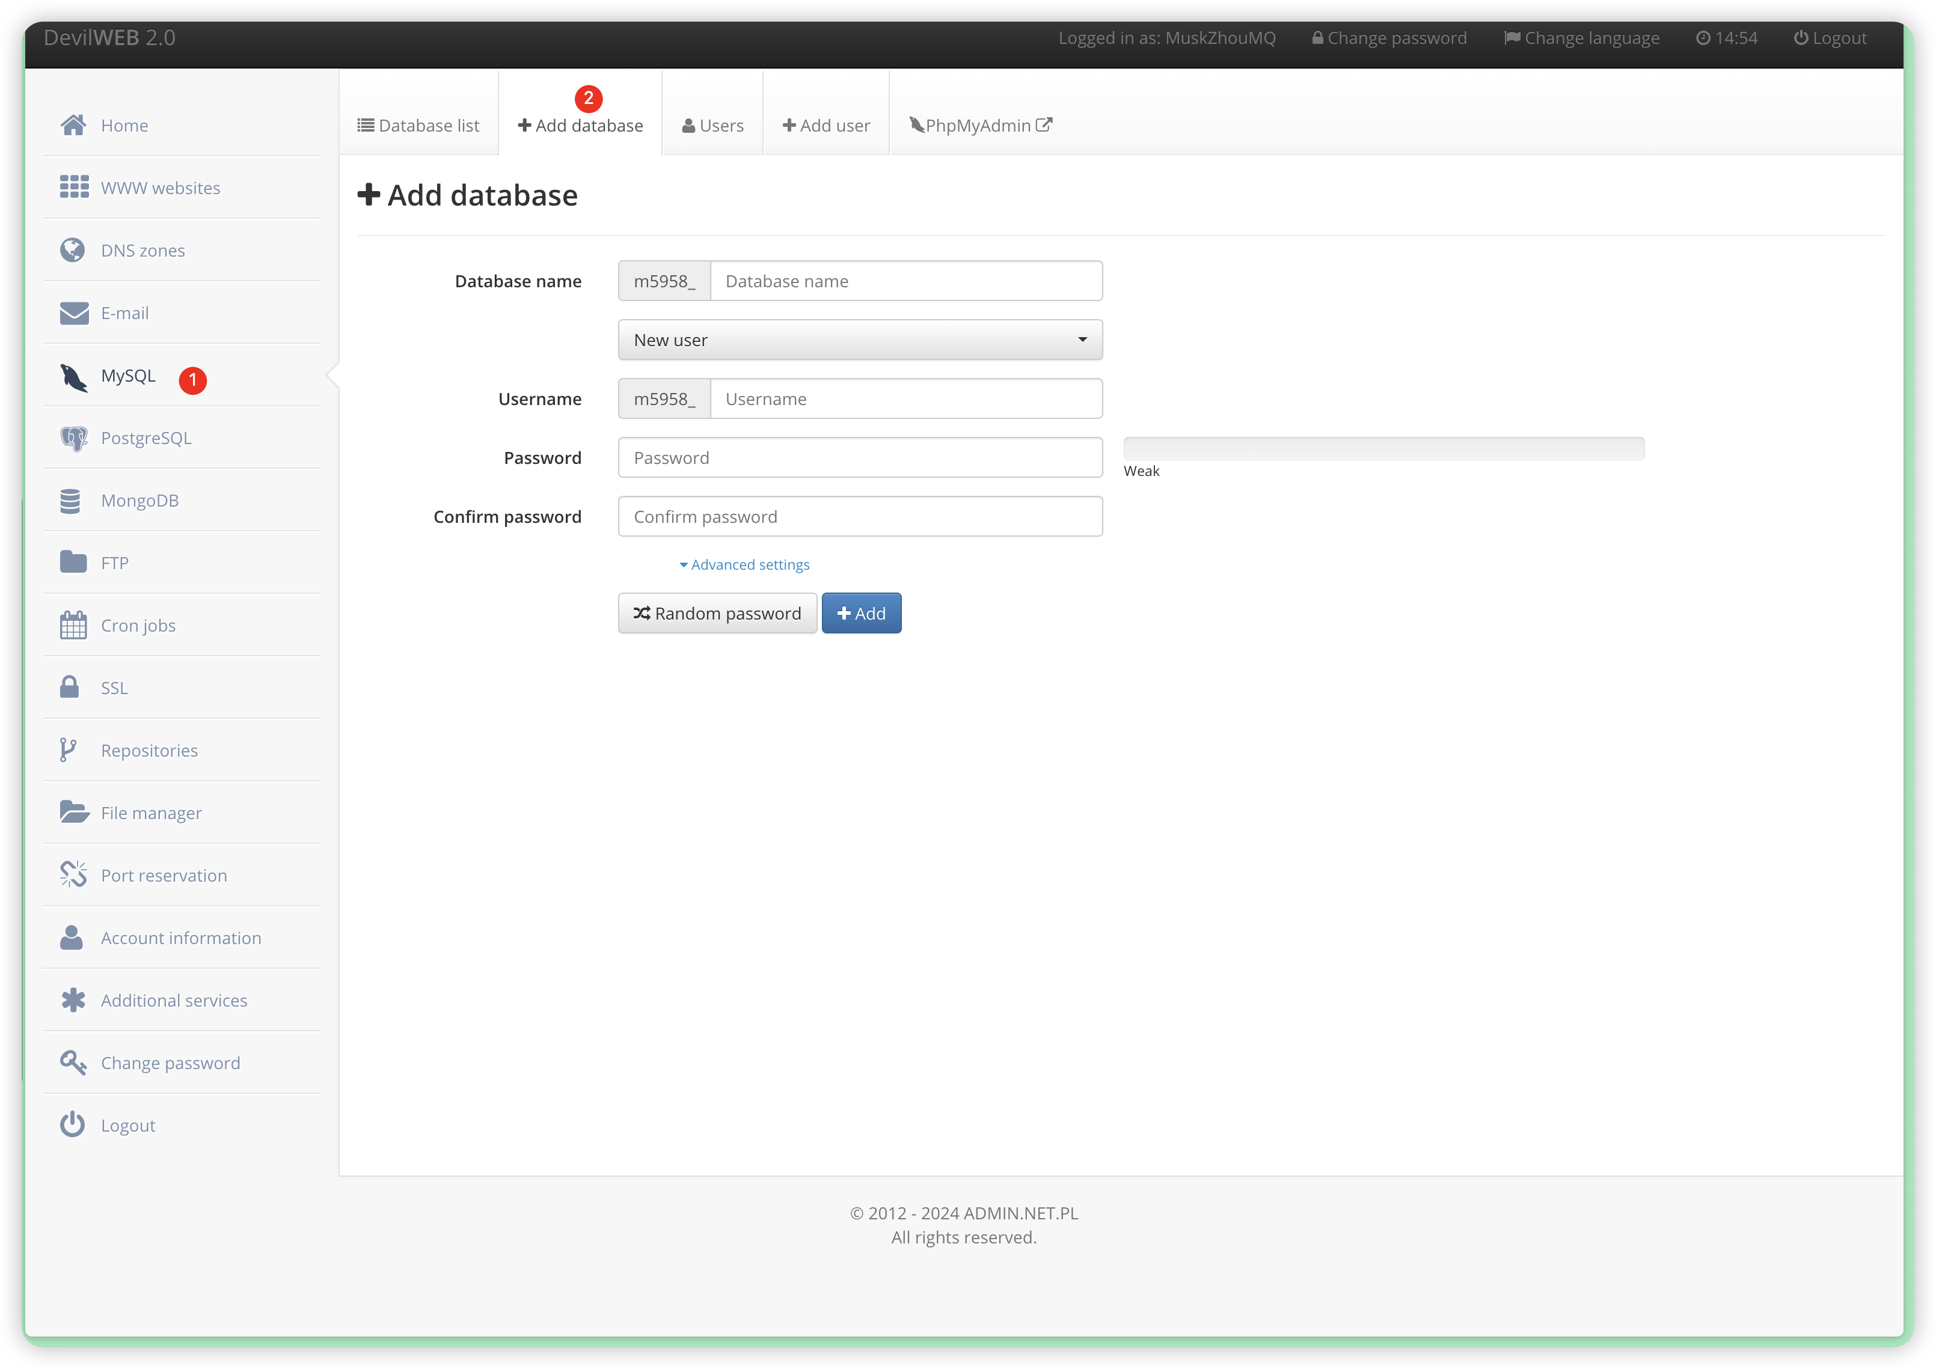This screenshot has width=1936, height=1369.
Task: Switch to the Database list tab
Action: point(418,126)
